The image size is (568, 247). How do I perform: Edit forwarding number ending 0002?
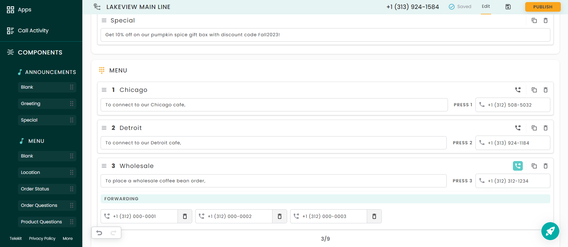coord(234,216)
